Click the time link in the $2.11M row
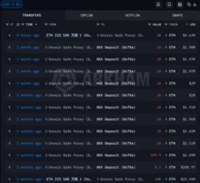This screenshot has width=200, height=183. (29, 143)
